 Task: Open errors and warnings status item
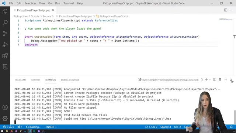8,127
